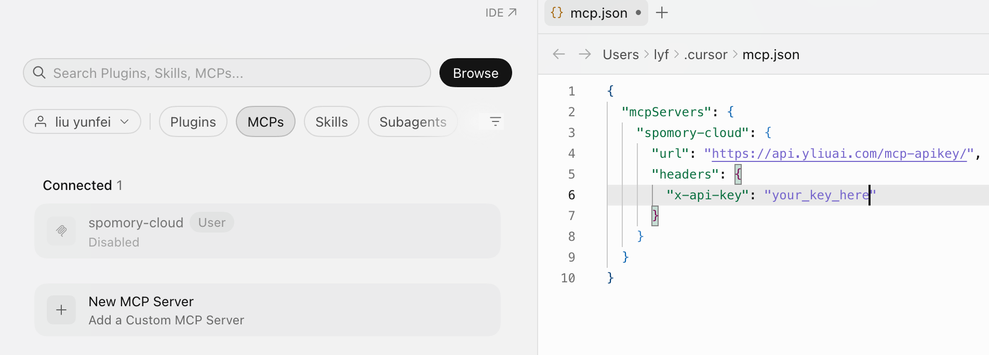Click the "mcpServers" key in the editor

pyautogui.click(x=666, y=112)
